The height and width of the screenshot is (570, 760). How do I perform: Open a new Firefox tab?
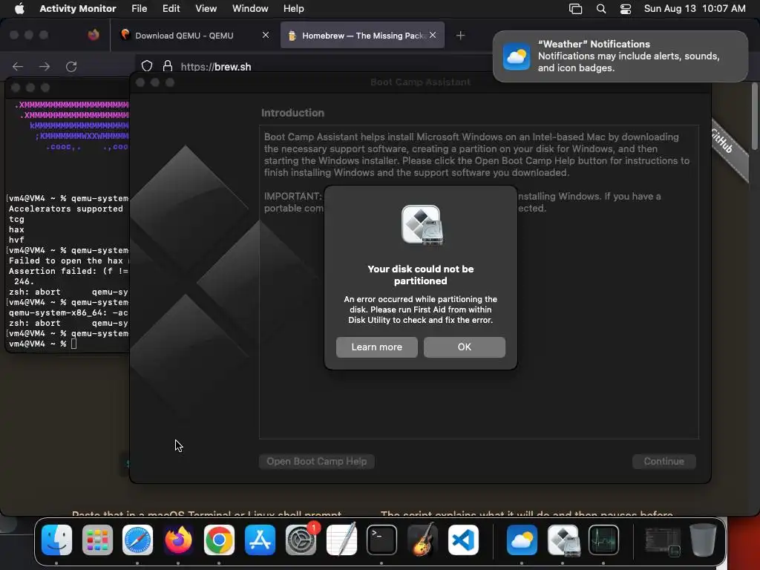coord(460,36)
